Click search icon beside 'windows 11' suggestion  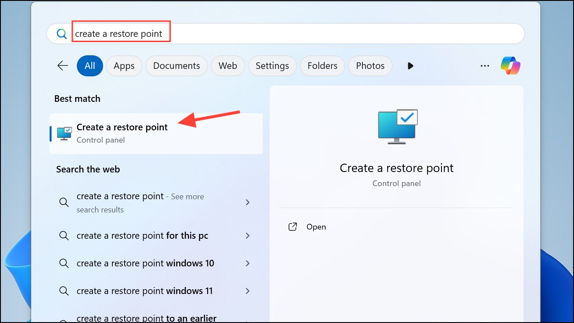(x=64, y=291)
